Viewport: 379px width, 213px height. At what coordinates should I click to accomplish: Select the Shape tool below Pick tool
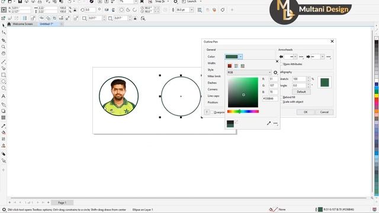tap(4, 33)
